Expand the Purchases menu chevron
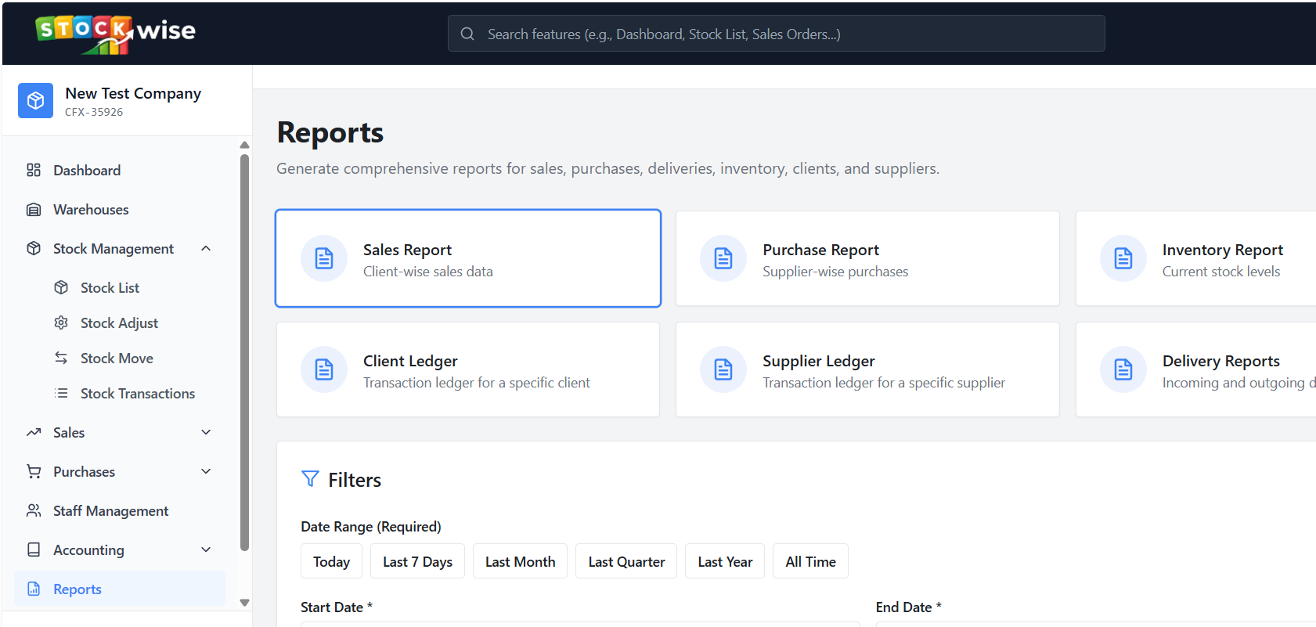 pos(206,471)
